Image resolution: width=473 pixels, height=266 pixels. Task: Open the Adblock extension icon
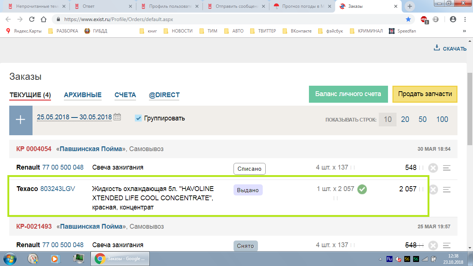click(424, 20)
